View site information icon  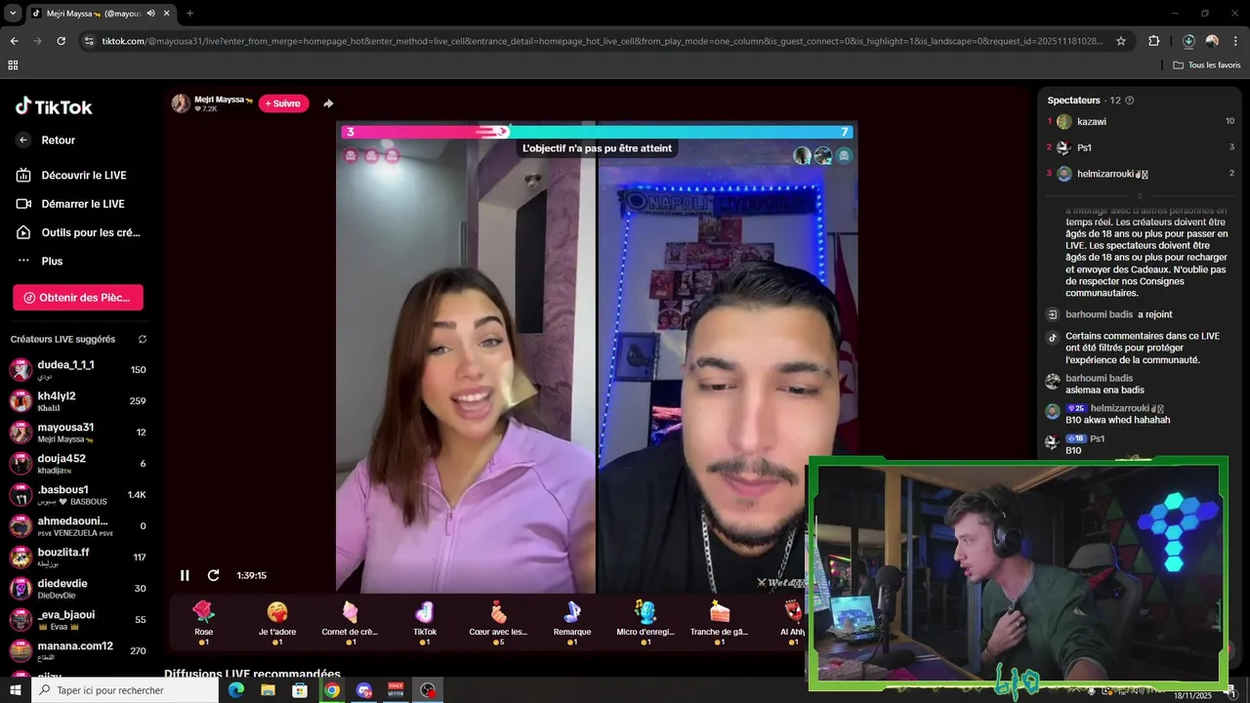89,41
